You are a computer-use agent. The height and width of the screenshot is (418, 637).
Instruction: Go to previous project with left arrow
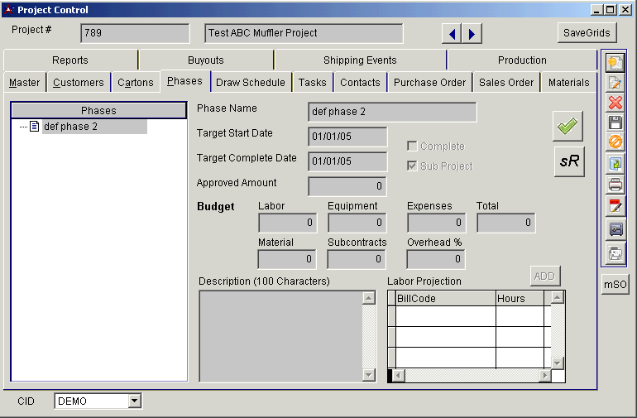point(452,34)
